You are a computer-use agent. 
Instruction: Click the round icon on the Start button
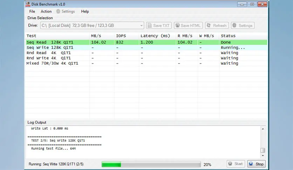(x=230, y=164)
